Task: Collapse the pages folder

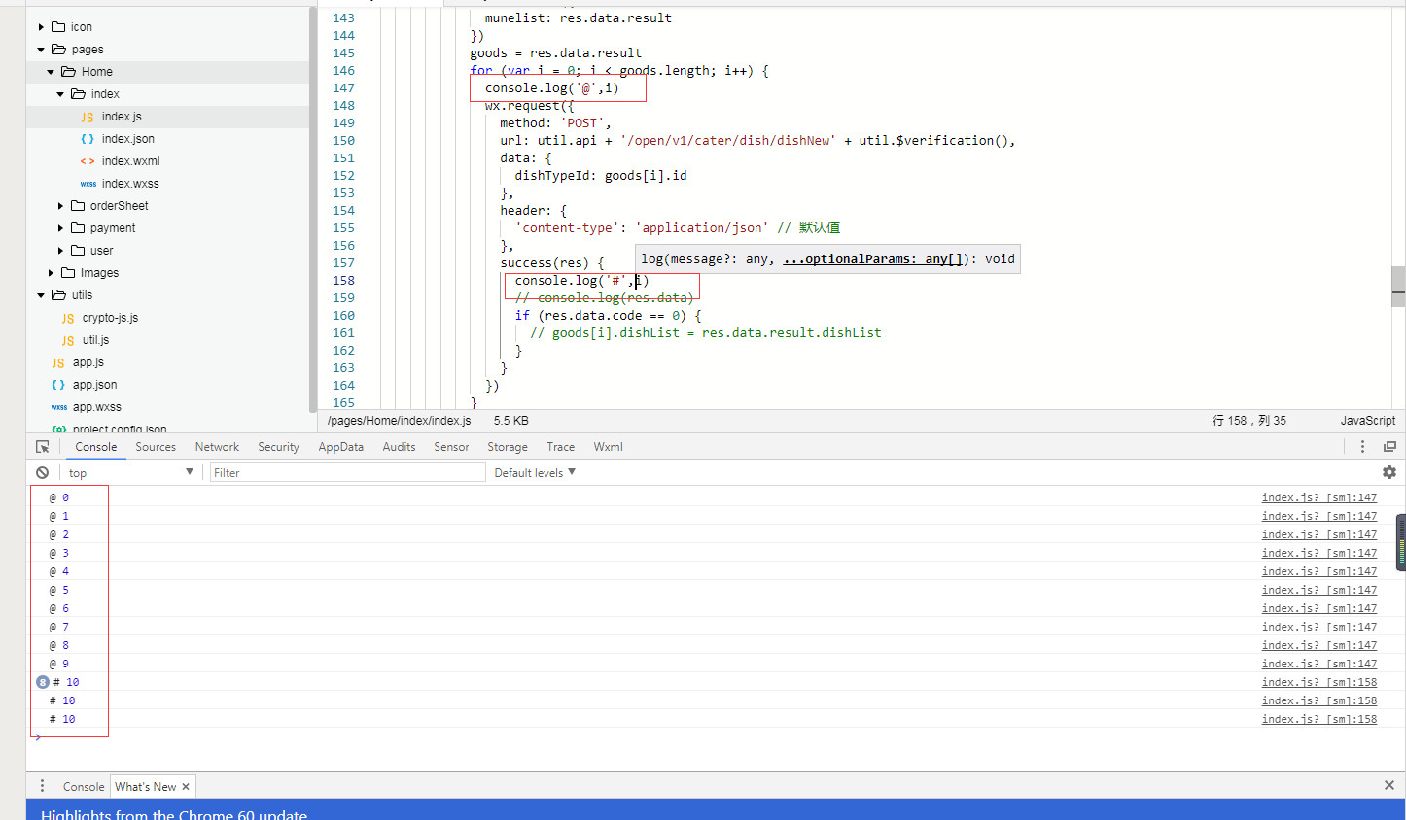Action: [41, 50]
